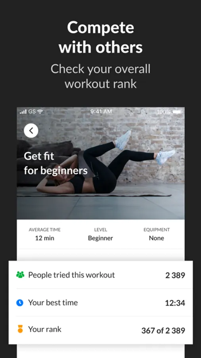Screen dimensions: 201x358
Task: Click the orange medal rank icon
Action: [20, 329]
